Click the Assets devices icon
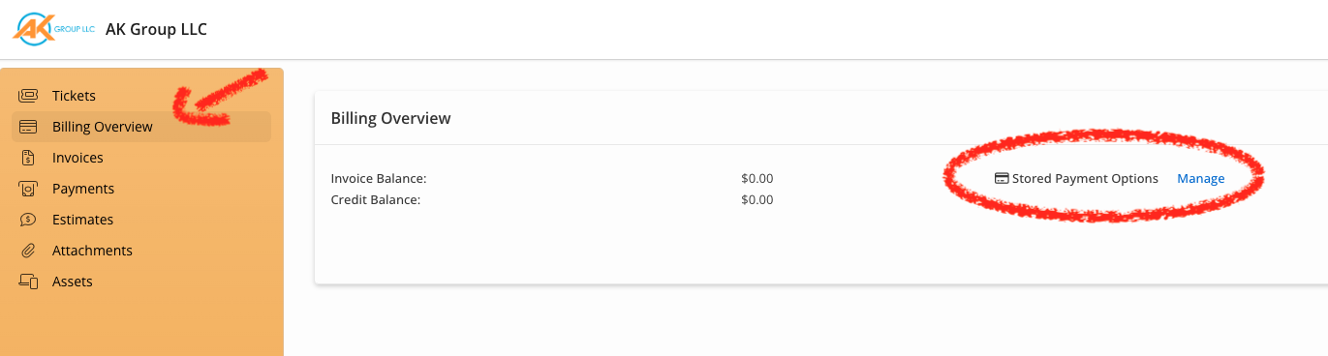 (28, 282)
